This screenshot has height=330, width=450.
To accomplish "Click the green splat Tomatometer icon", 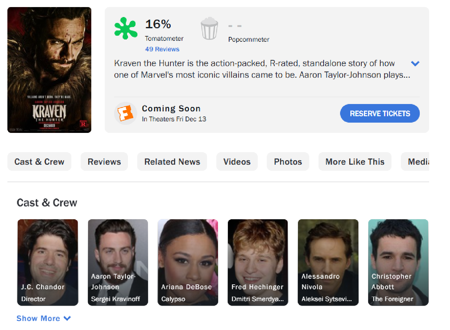I will pyautogui.click(x=126, y=28).
